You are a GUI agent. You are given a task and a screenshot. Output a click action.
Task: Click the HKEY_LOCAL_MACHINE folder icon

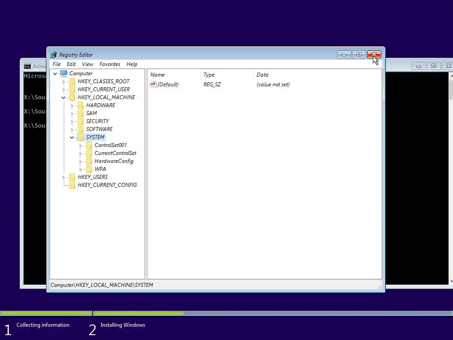click(x=72, y=97)
